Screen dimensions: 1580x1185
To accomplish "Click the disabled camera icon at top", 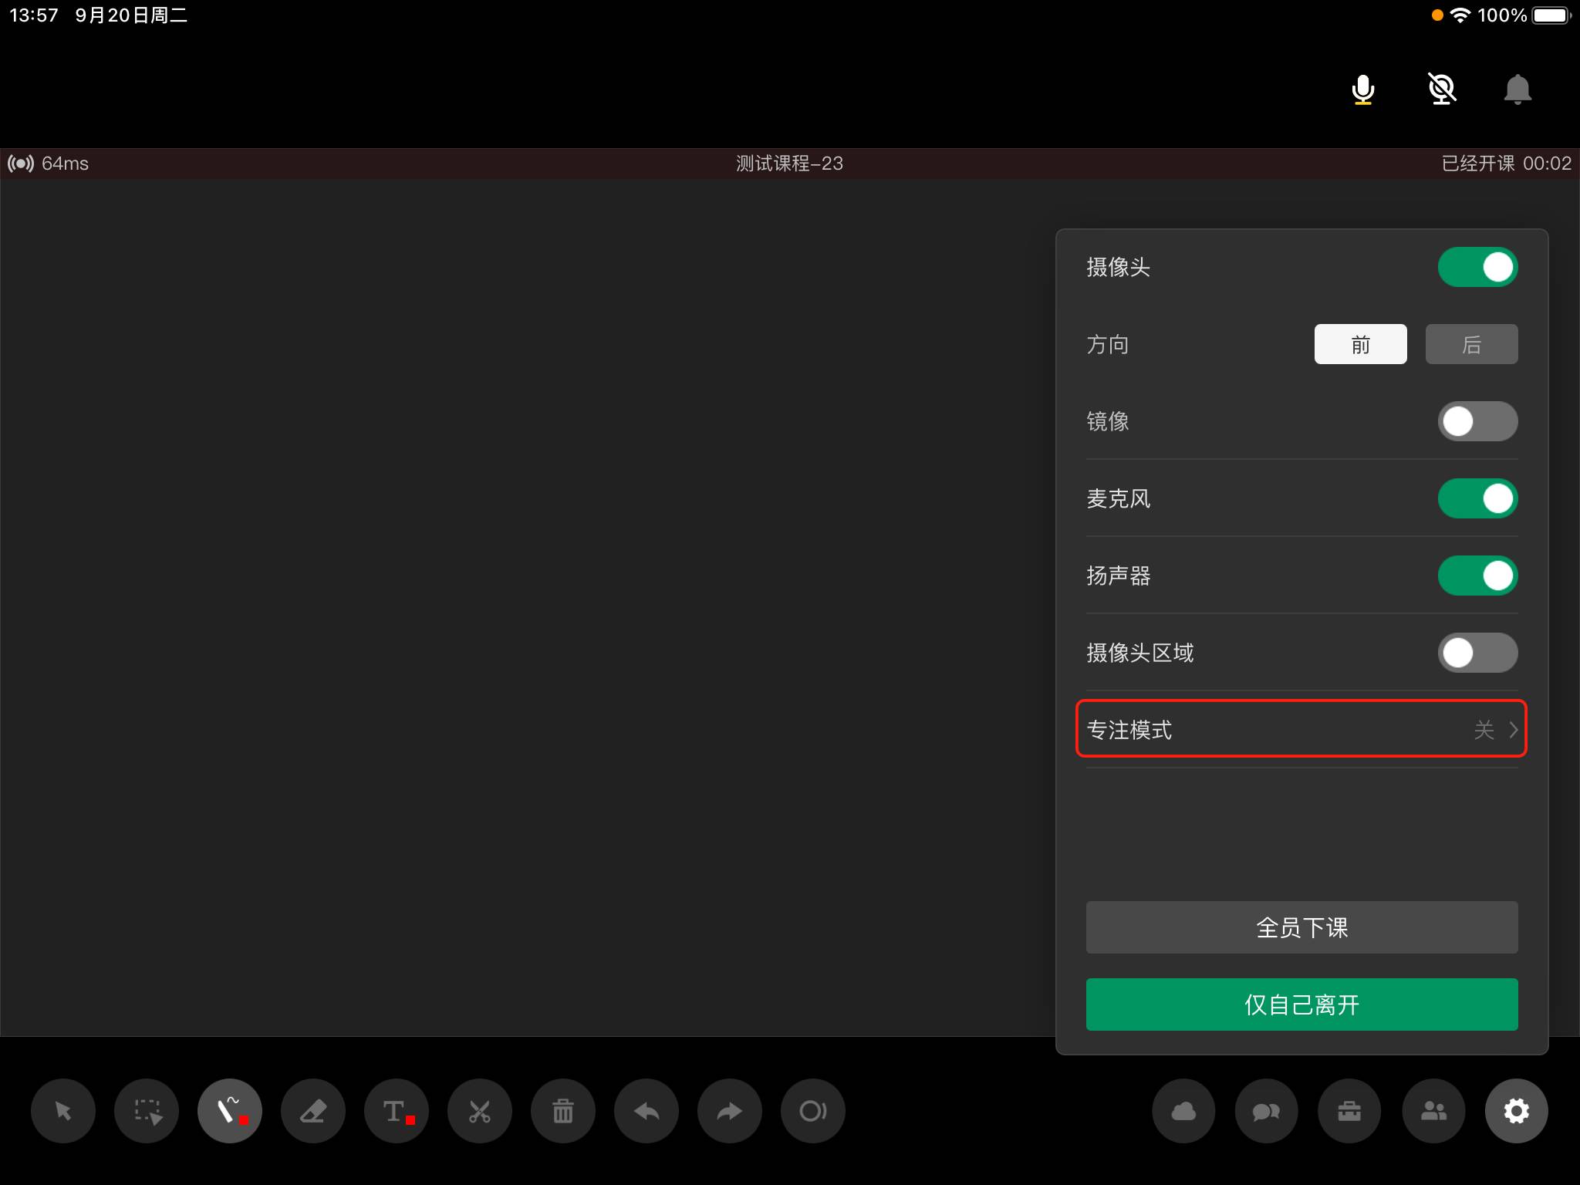I will point(1441,89).
